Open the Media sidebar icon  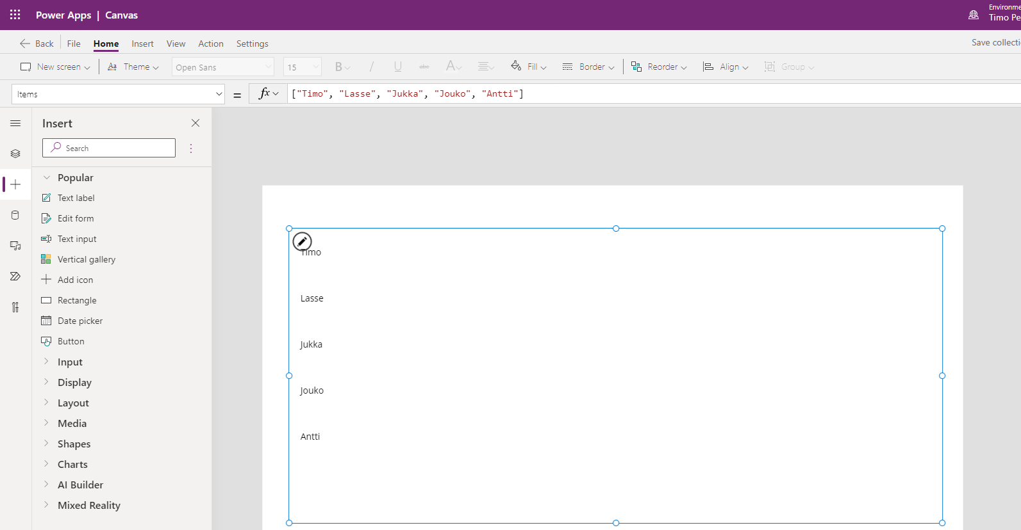point(15,246)
